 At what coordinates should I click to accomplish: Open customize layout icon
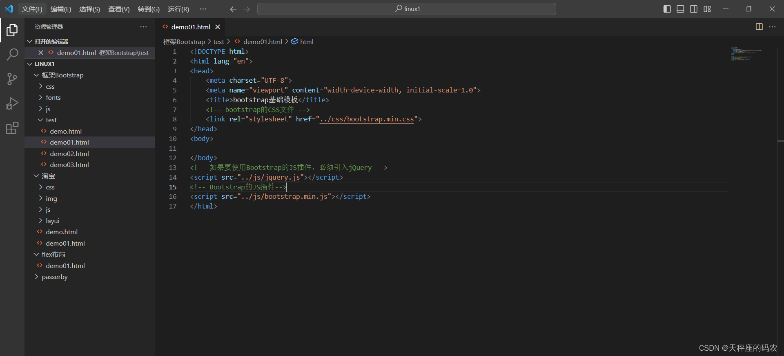(707, 9)
